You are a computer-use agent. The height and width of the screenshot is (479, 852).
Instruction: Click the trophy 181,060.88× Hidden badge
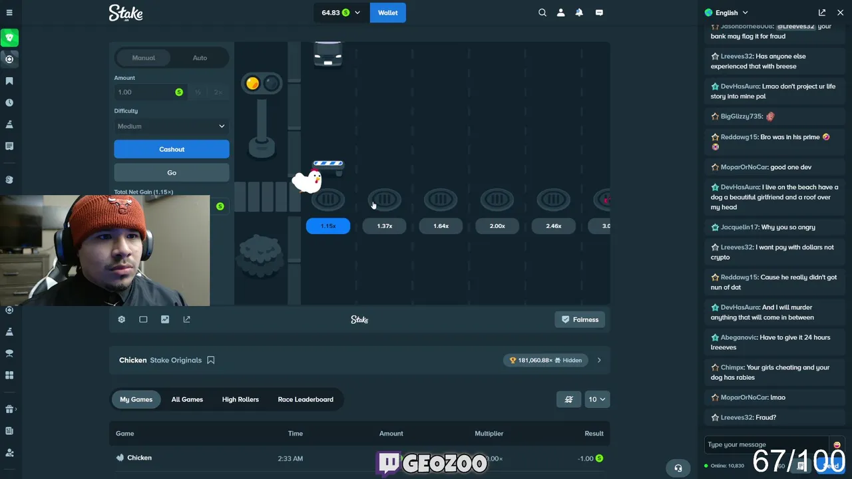click(x=546, y=360)
